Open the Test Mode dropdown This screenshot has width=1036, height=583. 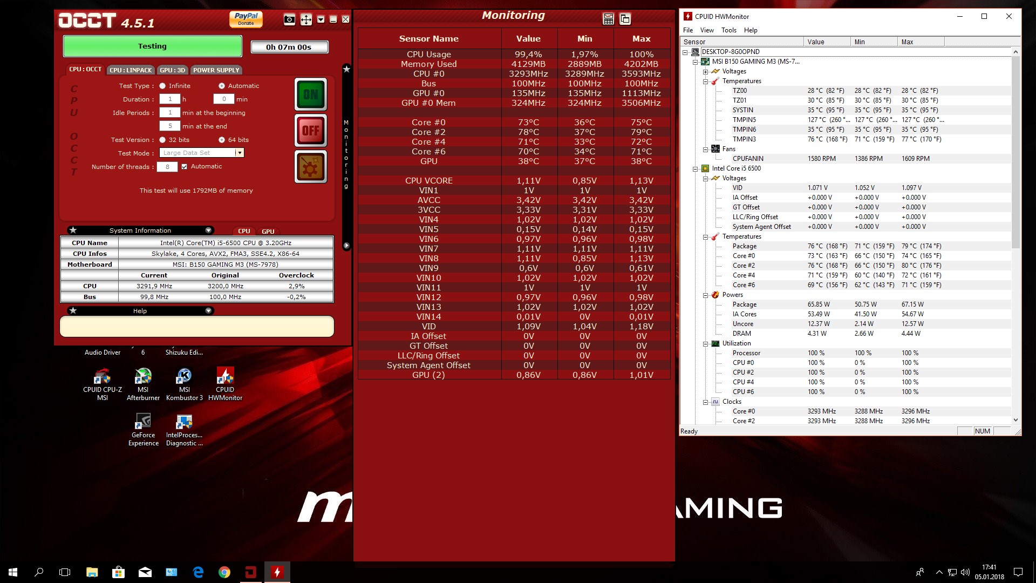click(x=239, y=153)
